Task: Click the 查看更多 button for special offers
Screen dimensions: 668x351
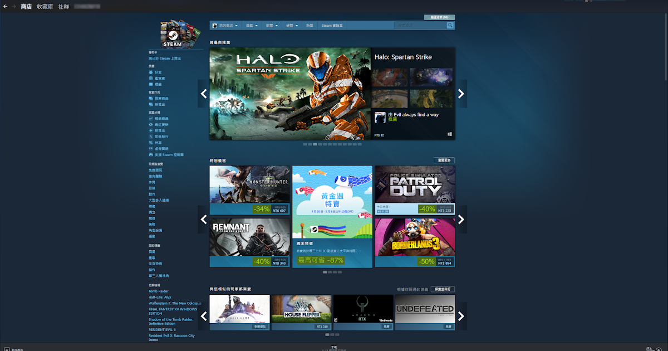Action: coord(444,160)
